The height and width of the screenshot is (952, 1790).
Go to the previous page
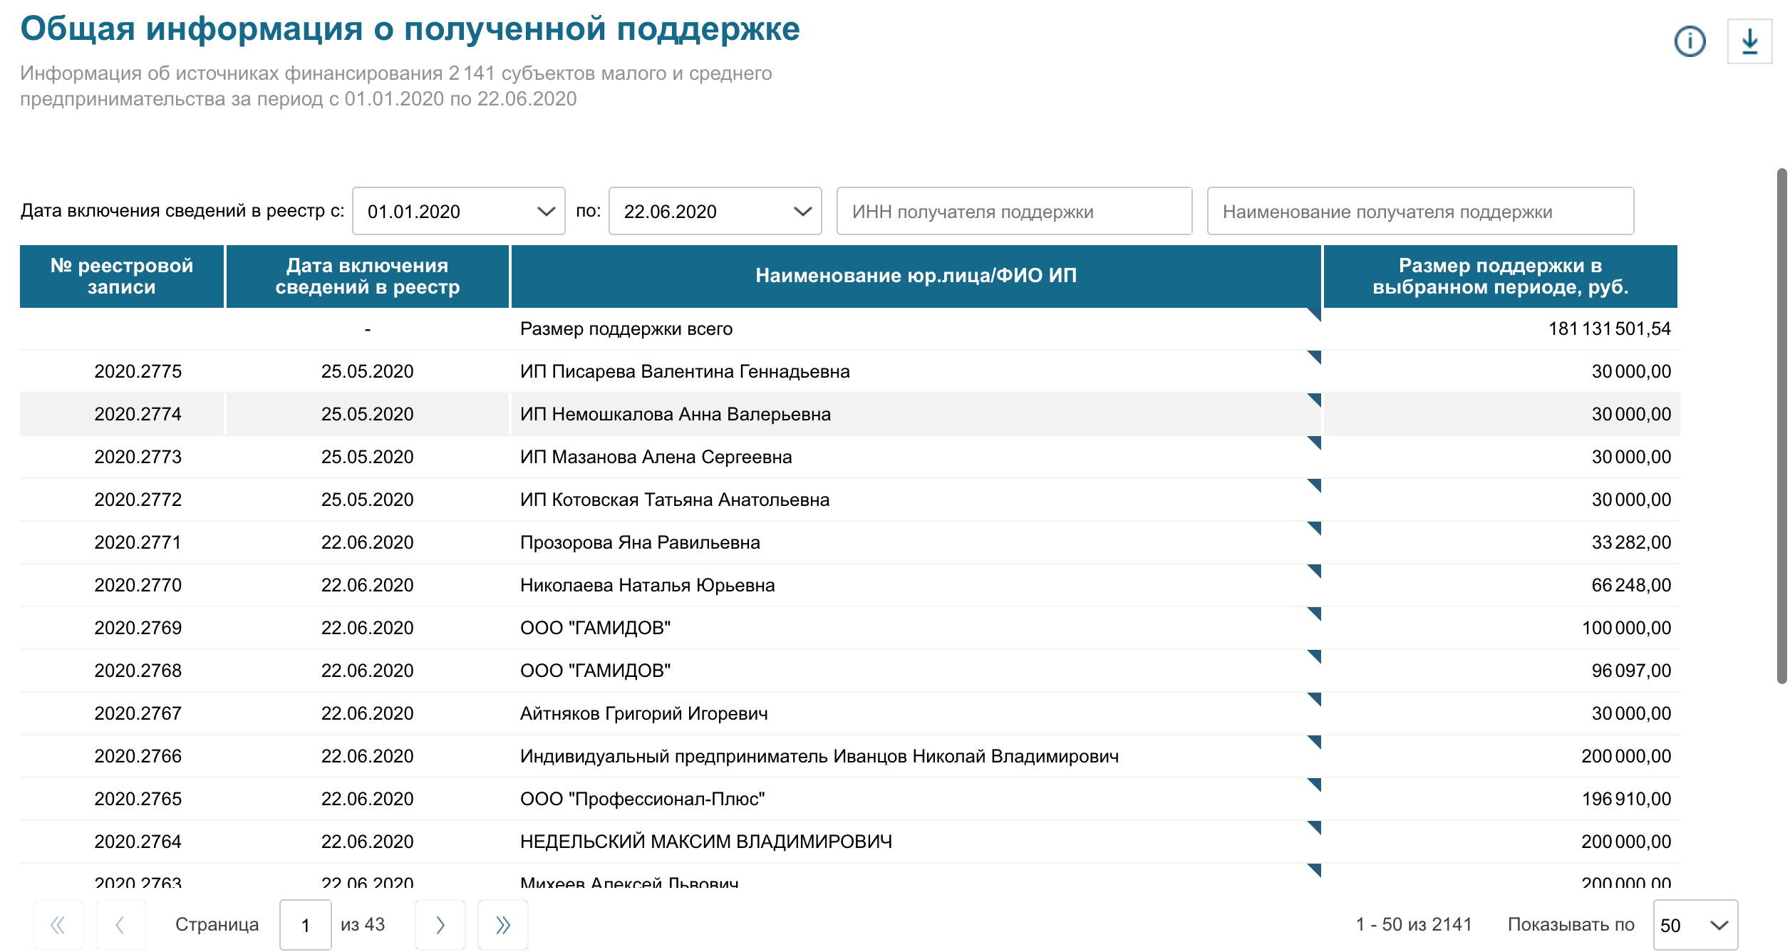point(120,925)
